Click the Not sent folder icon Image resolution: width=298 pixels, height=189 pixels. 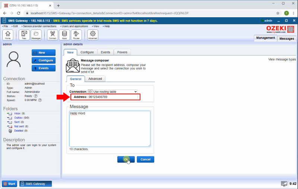pyautogui.click(x=10, y=126)
